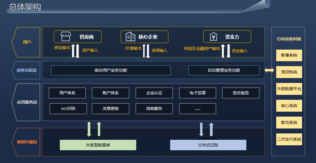316x163 pixels.
Task: Click the 用户体系 service box
Action: click(x=67, y=93)
